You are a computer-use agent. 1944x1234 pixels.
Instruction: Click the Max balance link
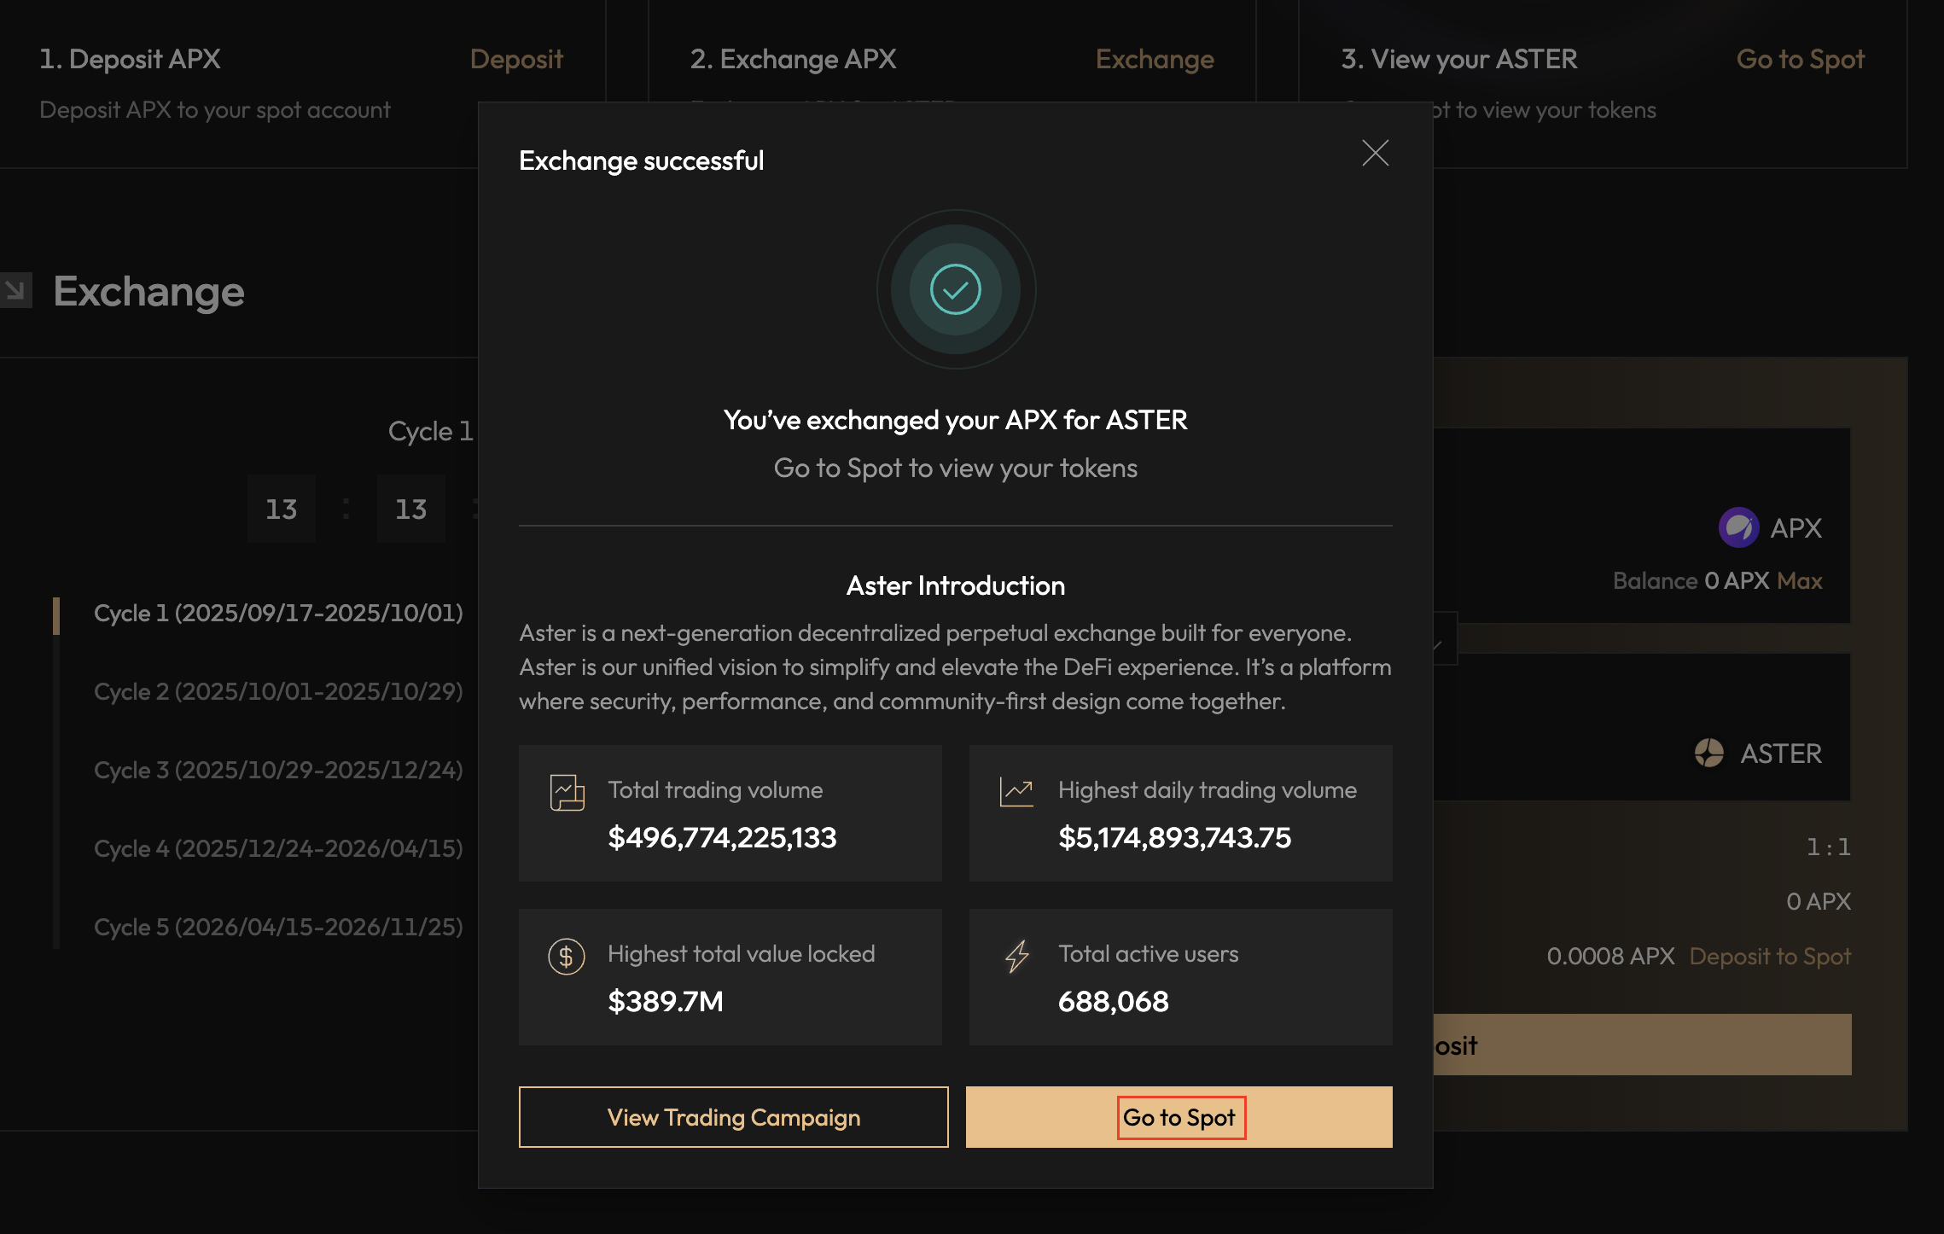(x=1800, y=581)
